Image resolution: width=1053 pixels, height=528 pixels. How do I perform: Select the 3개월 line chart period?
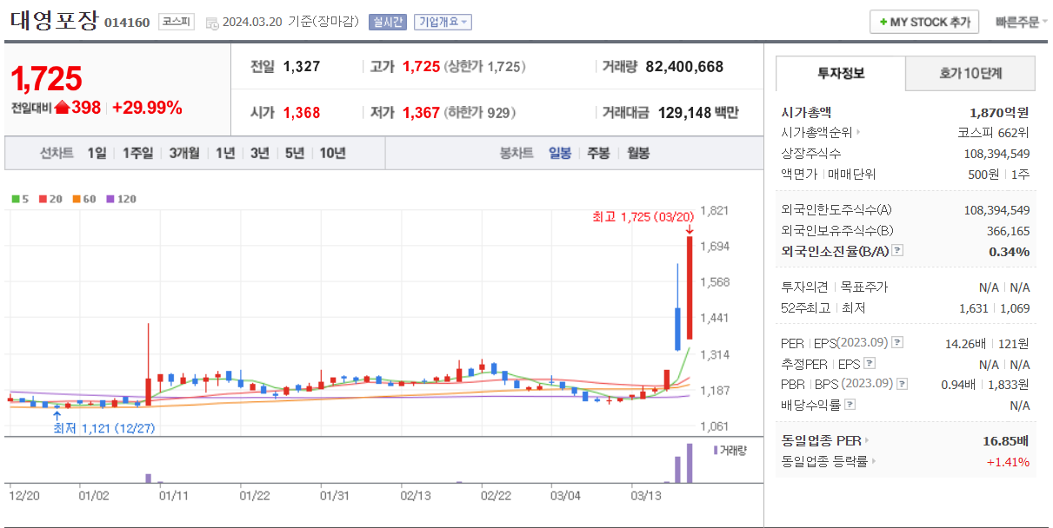(x=183, y=153)
